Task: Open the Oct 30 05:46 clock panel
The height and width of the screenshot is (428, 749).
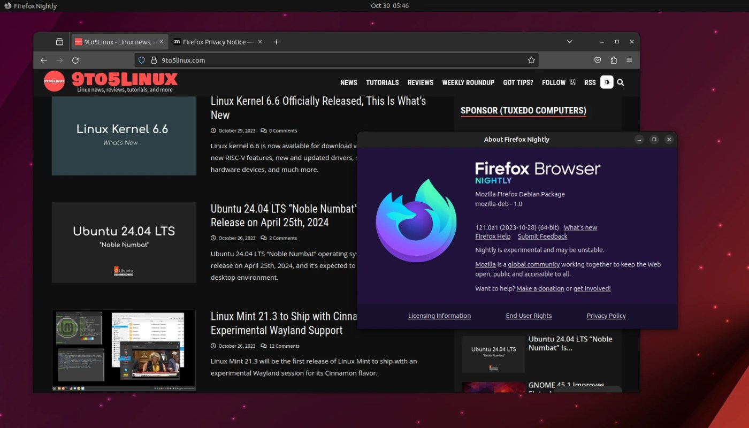Action: point(389,6)
